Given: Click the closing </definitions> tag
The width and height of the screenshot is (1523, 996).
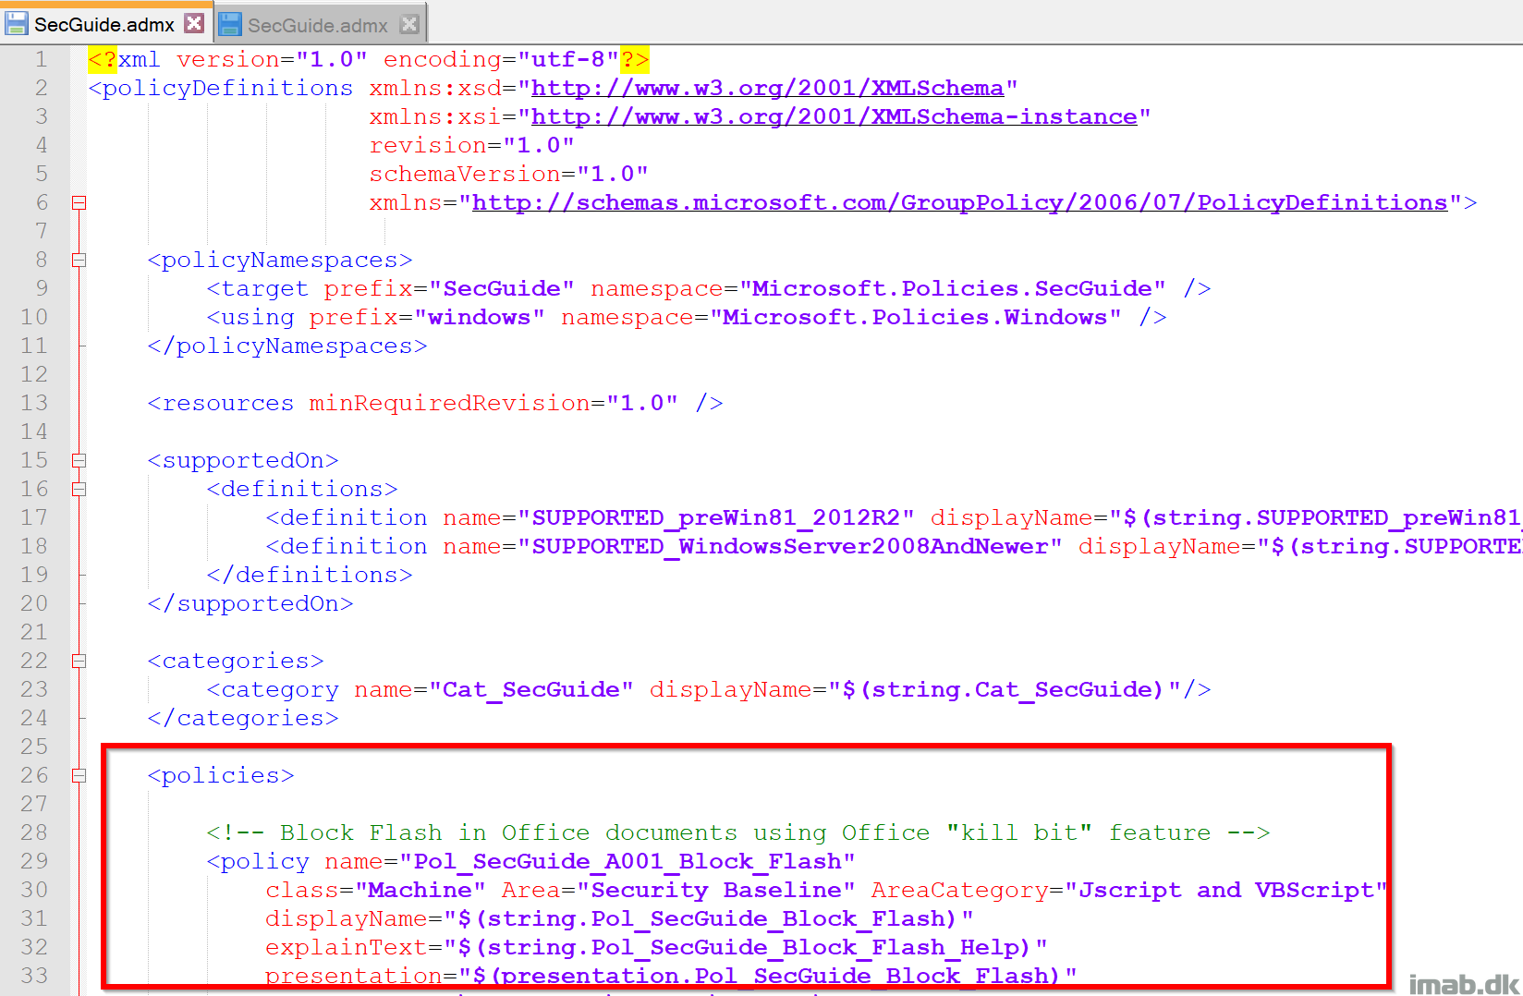Looking at the screenshot, I should click(310, 575).
